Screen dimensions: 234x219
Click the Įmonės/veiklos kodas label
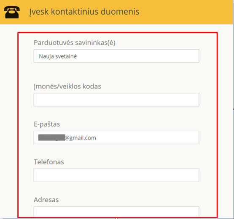click(x=67, y=87)
